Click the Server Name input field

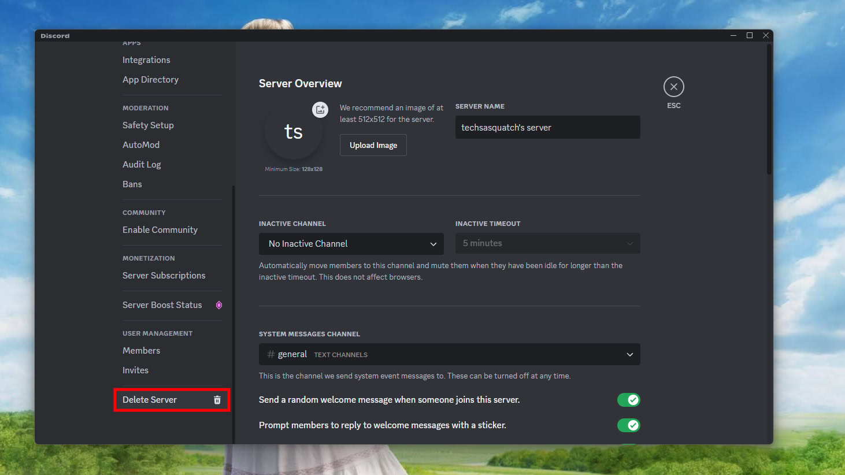(548, 127)
